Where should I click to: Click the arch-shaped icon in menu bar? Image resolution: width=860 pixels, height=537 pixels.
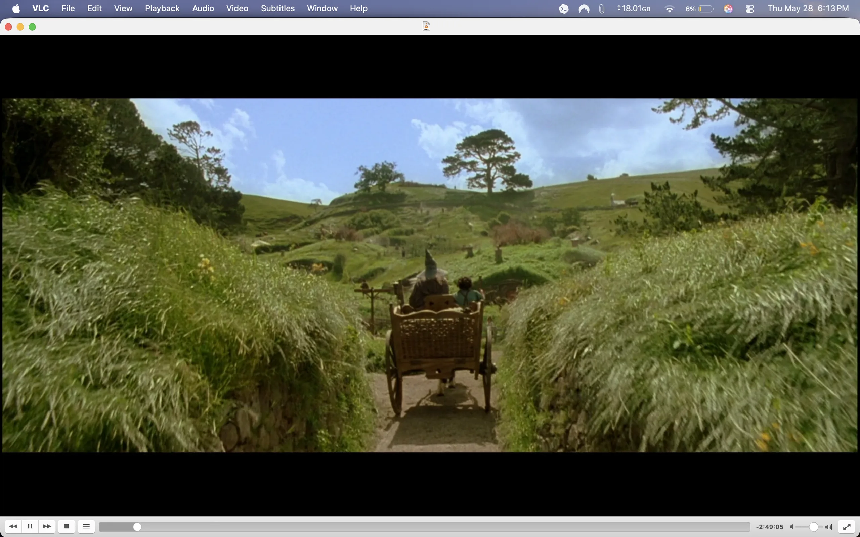[x=584, y=9]
